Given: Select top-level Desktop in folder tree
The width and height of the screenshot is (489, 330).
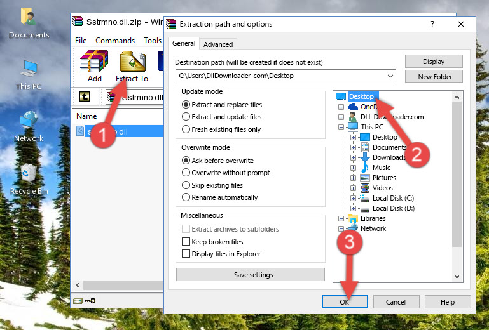Looking at the screenshot, I should (361, 96).
